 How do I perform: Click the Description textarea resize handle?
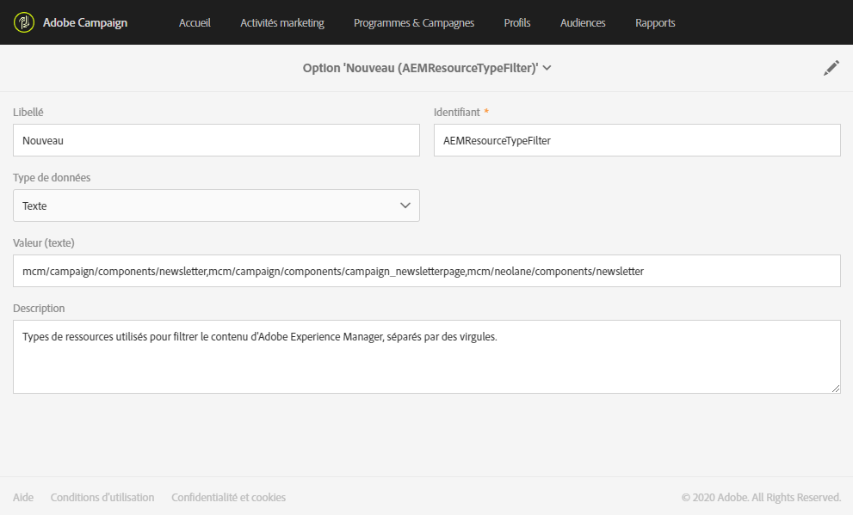pos(836,389)
